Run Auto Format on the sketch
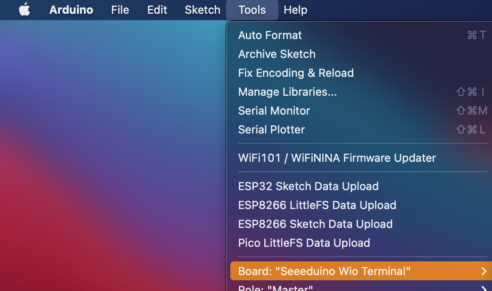Viewport: 492px width, 291px height. tap(270, 35)
